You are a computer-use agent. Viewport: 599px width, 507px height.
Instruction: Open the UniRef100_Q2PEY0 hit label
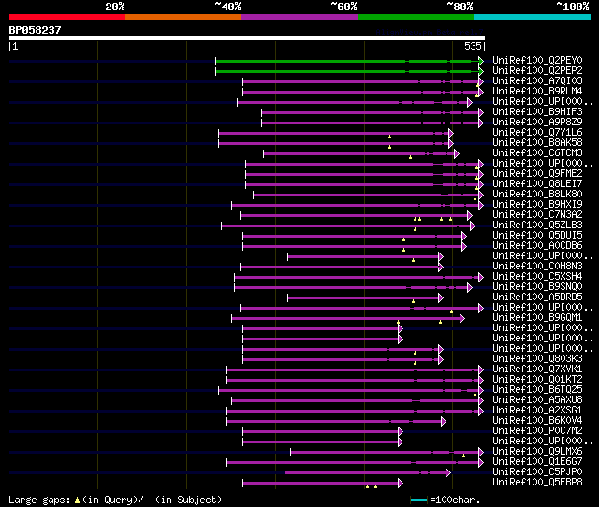coord(537,60)
